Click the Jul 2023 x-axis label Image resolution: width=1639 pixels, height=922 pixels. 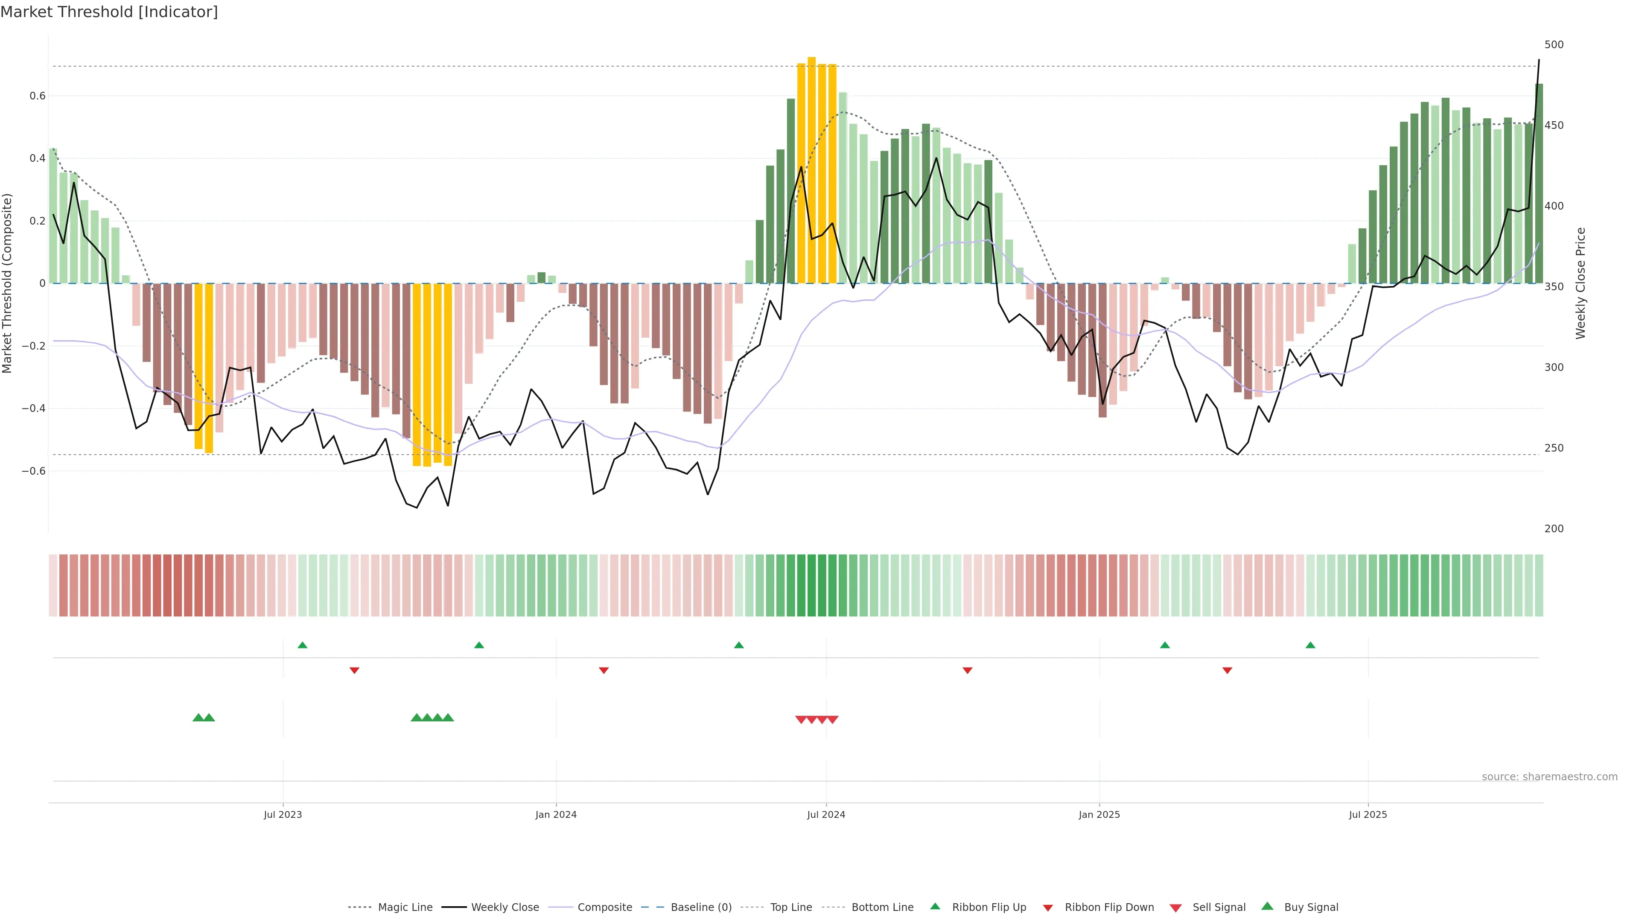(x=283, y=814)
